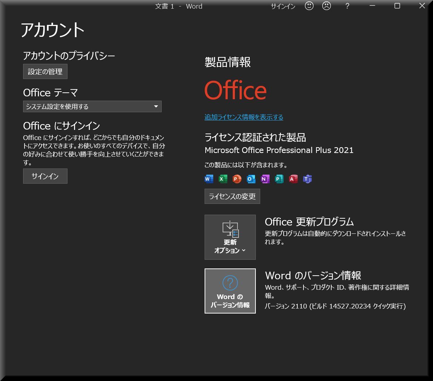
Task: Expand 更新オプション menu button
Action: tap(230, 237)
